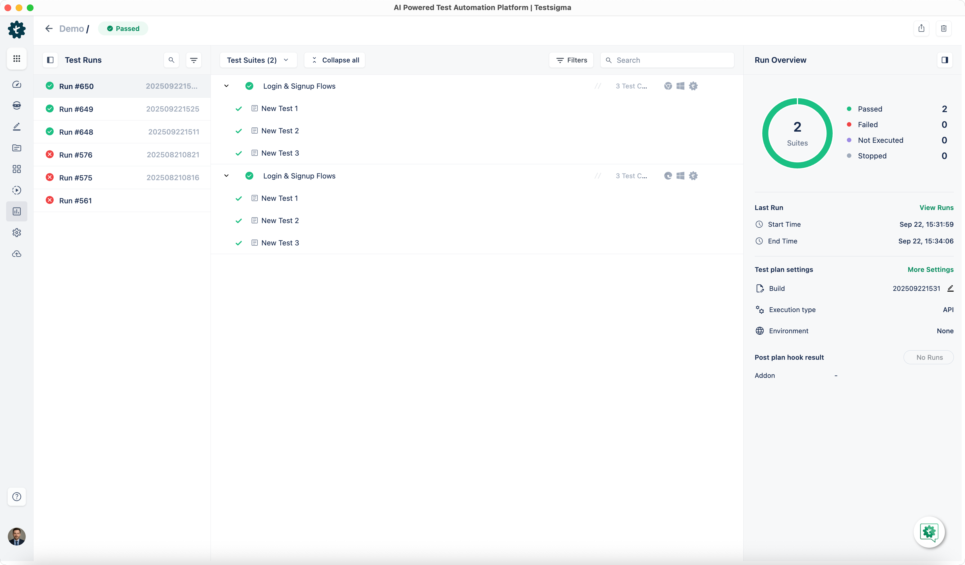This screenshot has width=965, height=565.
Task: Open the apps grid menu icon
Action: 16,59
